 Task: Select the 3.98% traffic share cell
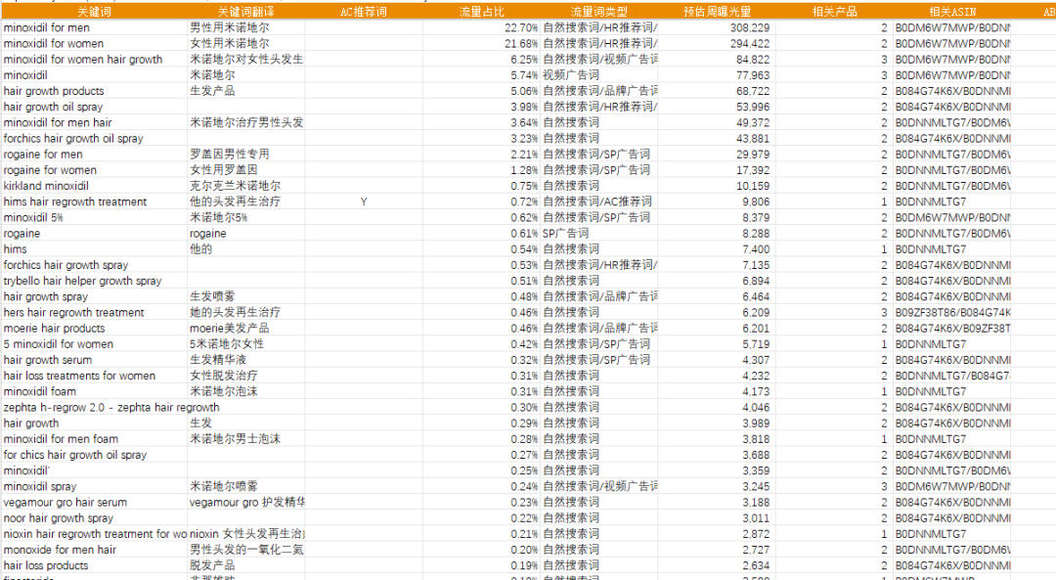(481, 107)
